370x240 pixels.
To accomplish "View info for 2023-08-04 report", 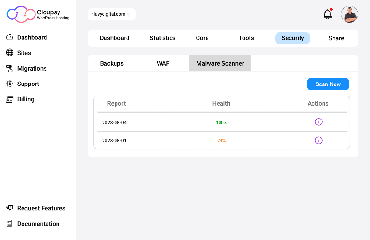I will click(319, 122).
